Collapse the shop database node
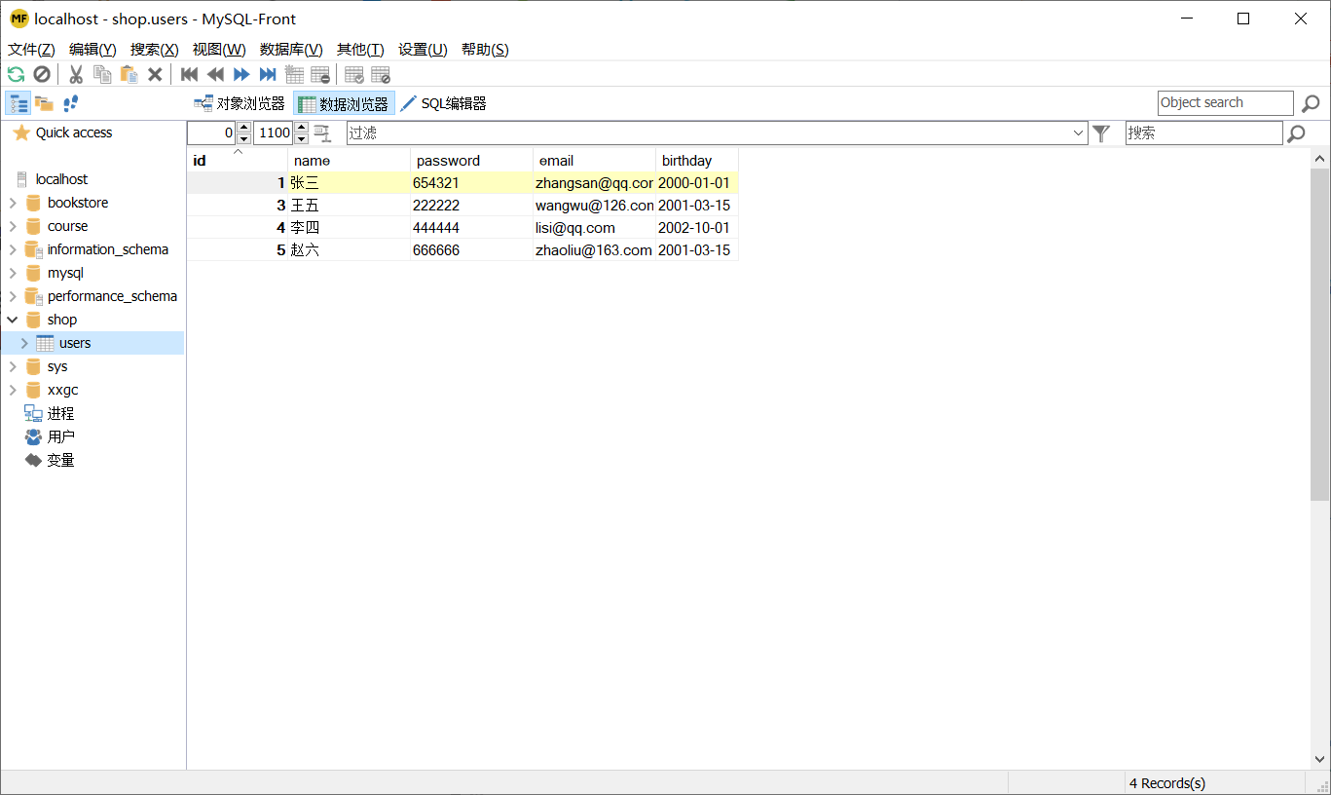 (x=13, y=320)
